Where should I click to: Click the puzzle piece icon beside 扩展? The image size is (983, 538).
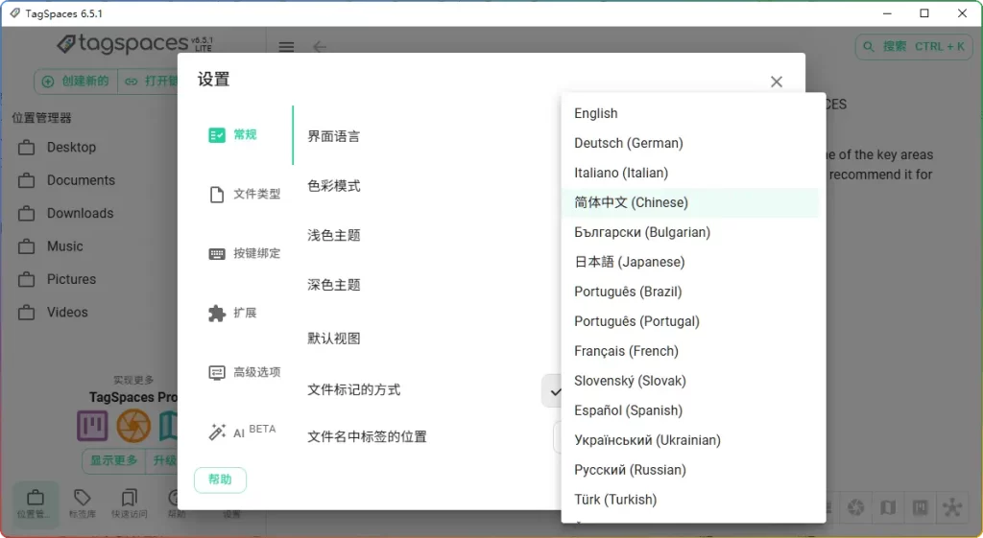[217, 314]
